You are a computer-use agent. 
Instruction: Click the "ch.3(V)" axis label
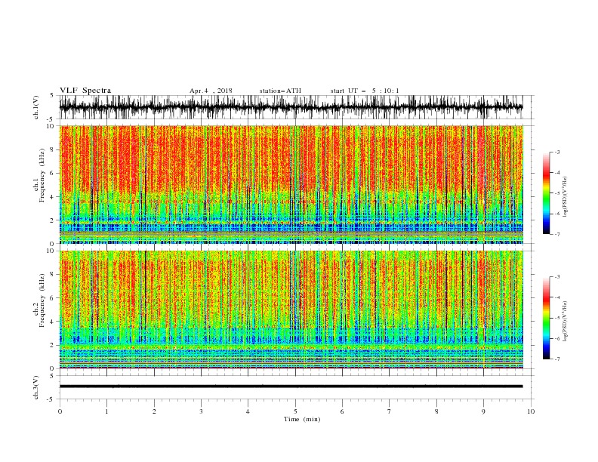click(x=36, y=387)
